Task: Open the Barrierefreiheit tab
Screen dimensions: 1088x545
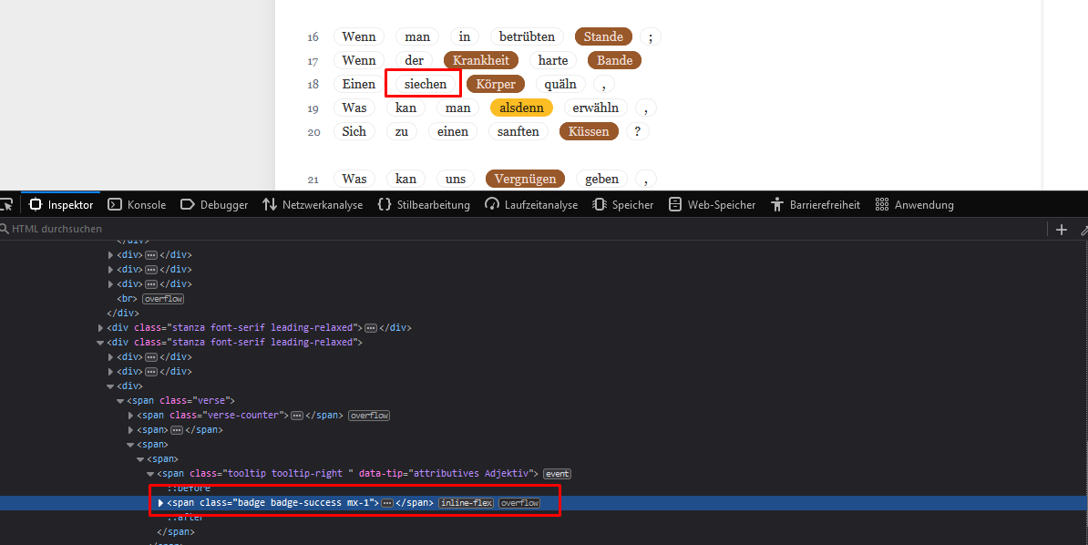Action: (815, 204)
